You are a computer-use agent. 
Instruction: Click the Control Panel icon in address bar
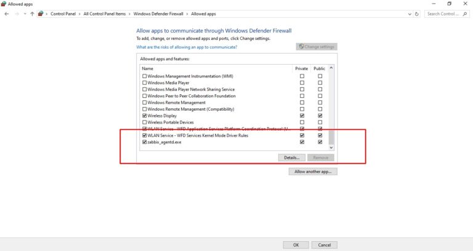pyautogui.click(x=41, y=14)
